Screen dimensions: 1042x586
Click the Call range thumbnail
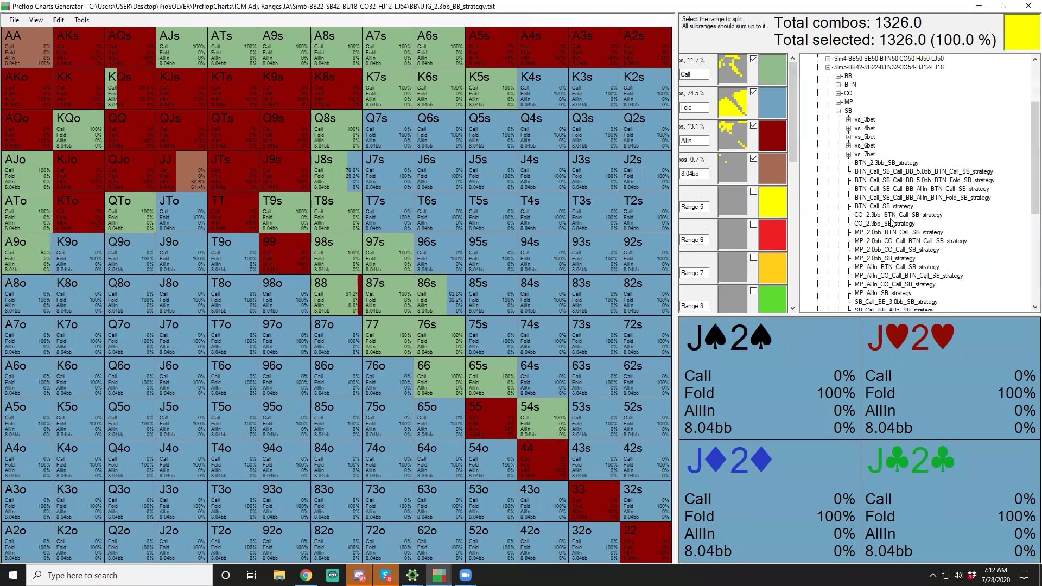tap(732, 69)
